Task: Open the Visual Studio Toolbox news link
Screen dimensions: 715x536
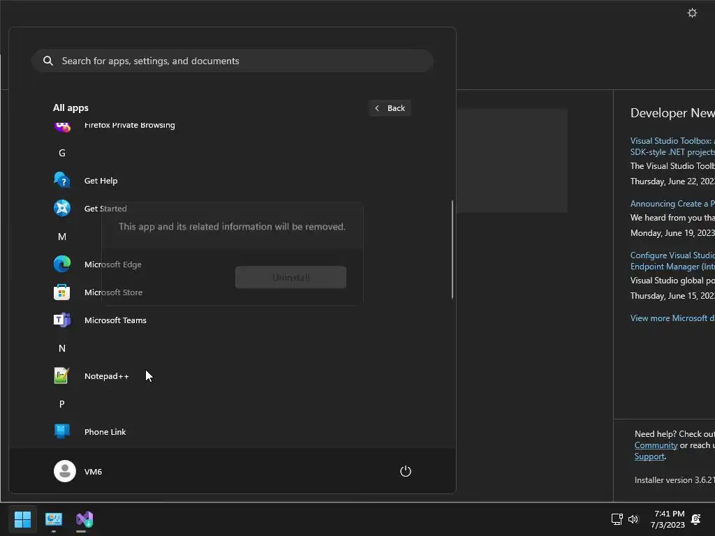Action: click(x=672, y=147)
